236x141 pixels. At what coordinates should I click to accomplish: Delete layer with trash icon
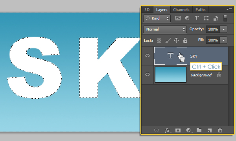pyautogui.click(x=220, y=130)
